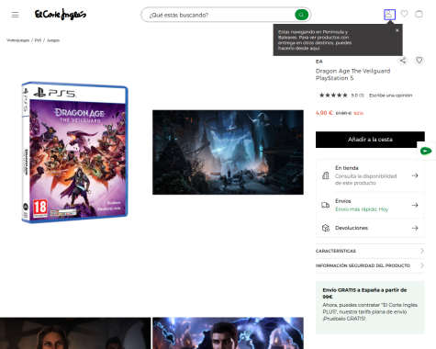
Task: Open the hamburger menu
Action: point(16,15)
